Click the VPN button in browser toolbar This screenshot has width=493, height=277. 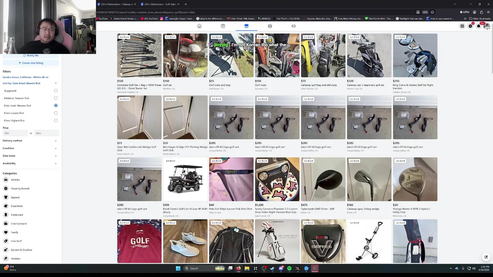point(464,12)
